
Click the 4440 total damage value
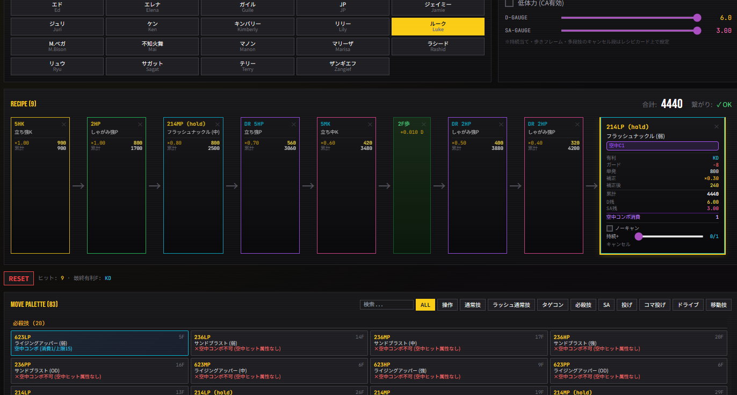tap(671, 104)
